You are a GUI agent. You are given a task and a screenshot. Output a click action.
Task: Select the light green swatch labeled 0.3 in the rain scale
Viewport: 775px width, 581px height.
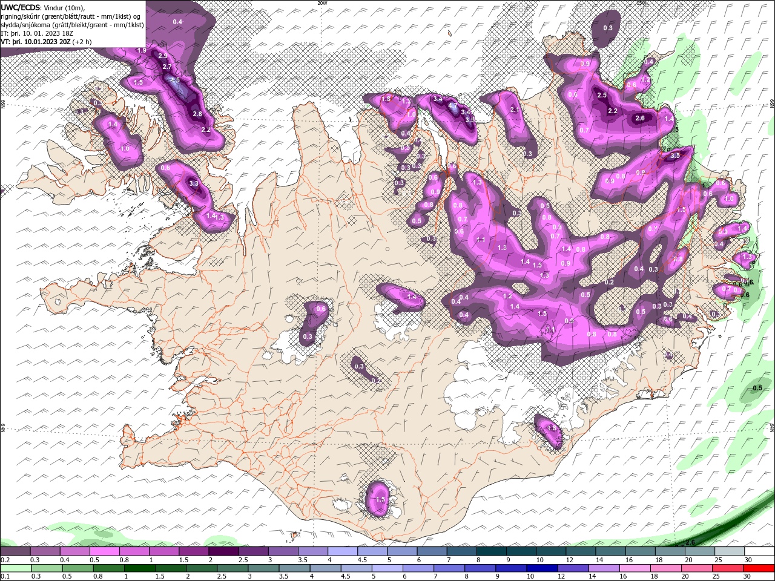(x=47, y=568)
